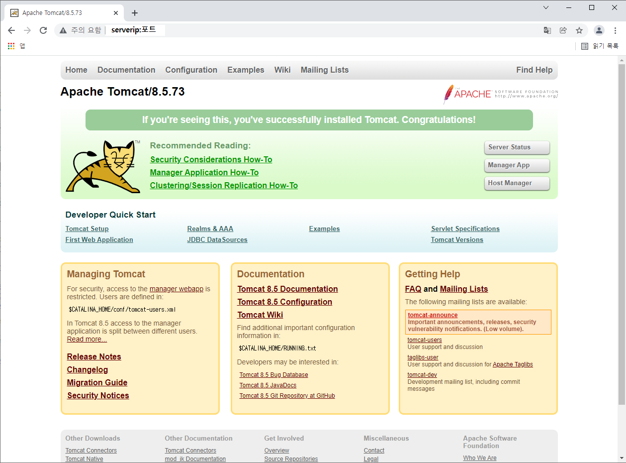Open Security Considerations How-To link
The height and width of the screenshot is (463, 626).
coord(211,160)
